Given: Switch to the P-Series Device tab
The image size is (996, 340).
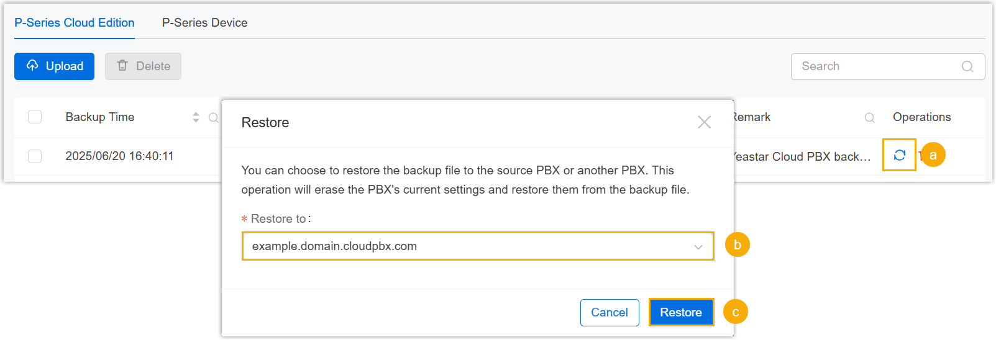Looking at the screenshot, I should coord(204,23).
